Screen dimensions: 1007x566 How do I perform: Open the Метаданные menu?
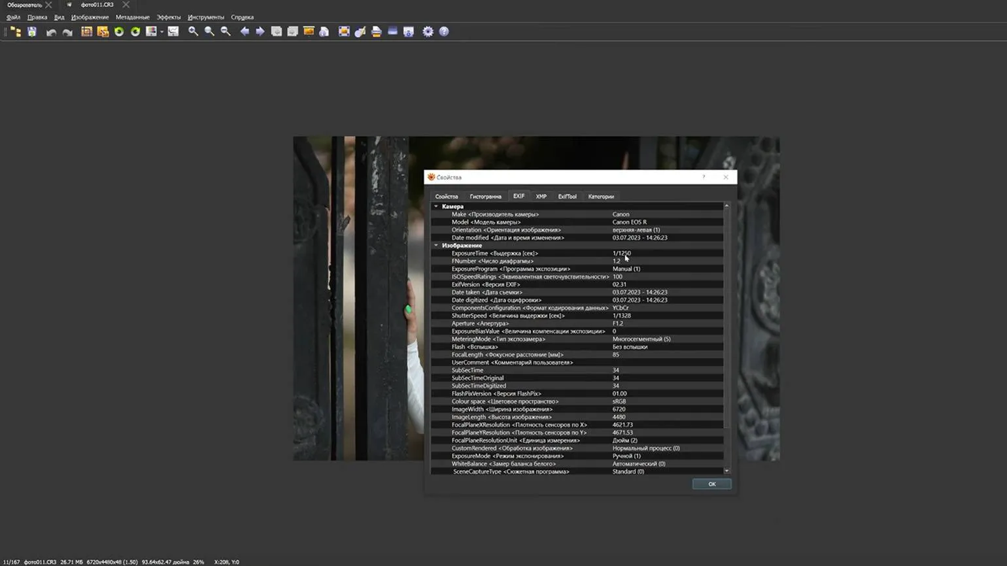(x=132, y=17)
